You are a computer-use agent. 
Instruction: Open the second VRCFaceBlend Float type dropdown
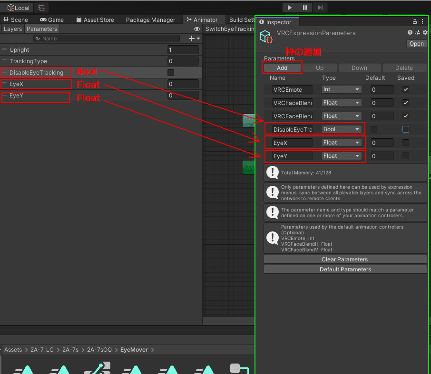[x=341, y=116]
